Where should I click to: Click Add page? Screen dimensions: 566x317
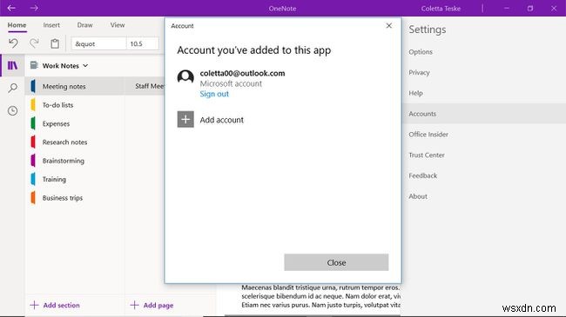tap(152, 305)
